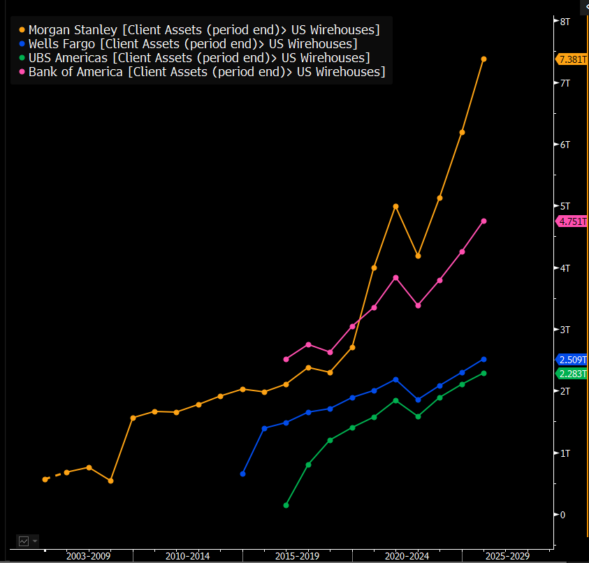Select the blue Wells Fargo legend dot
This screenshot has width=589, height=563.
point(22,43)
